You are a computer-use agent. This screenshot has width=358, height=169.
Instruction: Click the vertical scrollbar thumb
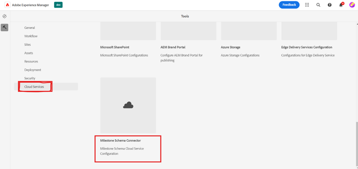click(357, 144)
